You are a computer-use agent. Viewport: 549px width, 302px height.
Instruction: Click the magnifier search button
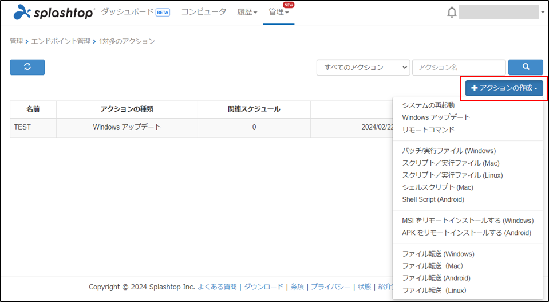526,67
